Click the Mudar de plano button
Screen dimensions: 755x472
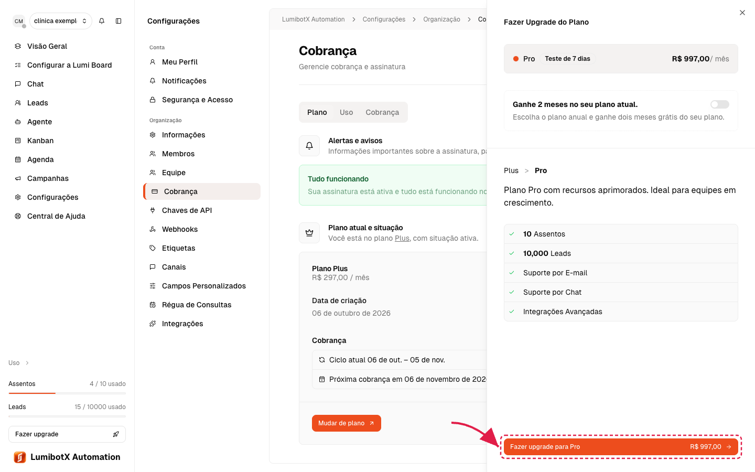pos(347,423)
